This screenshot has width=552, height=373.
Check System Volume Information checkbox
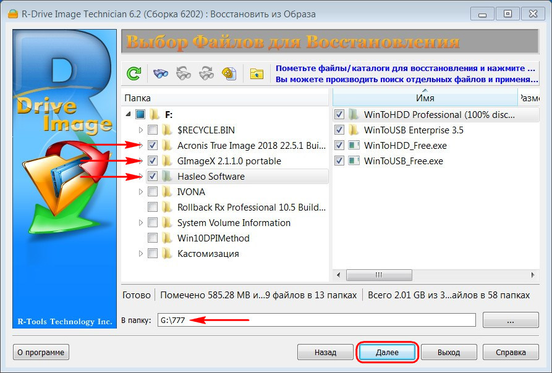(153, 222)
